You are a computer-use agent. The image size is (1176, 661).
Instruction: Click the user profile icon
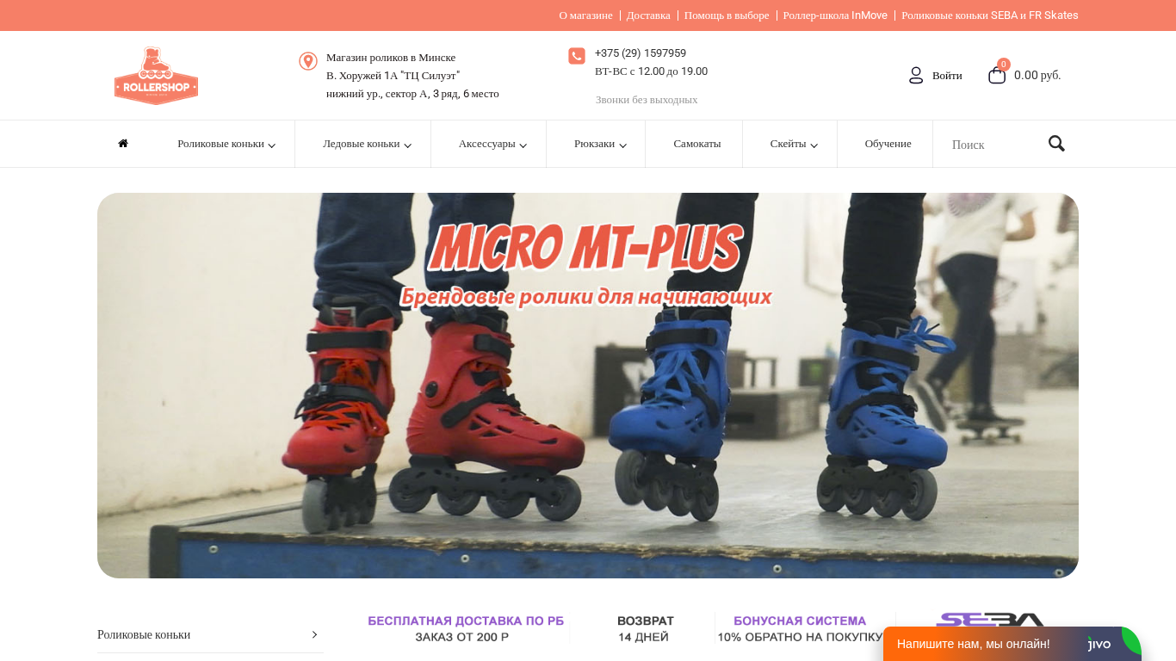tap(916, 76)
